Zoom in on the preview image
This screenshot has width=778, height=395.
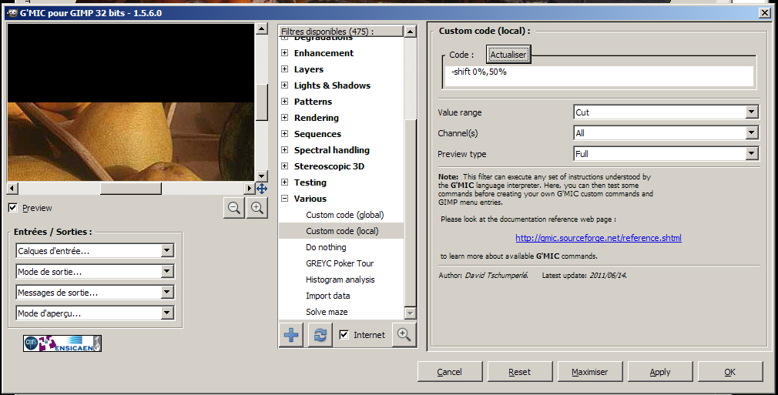coord(257,208)
